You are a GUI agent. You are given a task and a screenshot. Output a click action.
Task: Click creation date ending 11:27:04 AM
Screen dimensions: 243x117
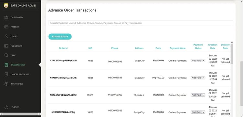[213, 78]
